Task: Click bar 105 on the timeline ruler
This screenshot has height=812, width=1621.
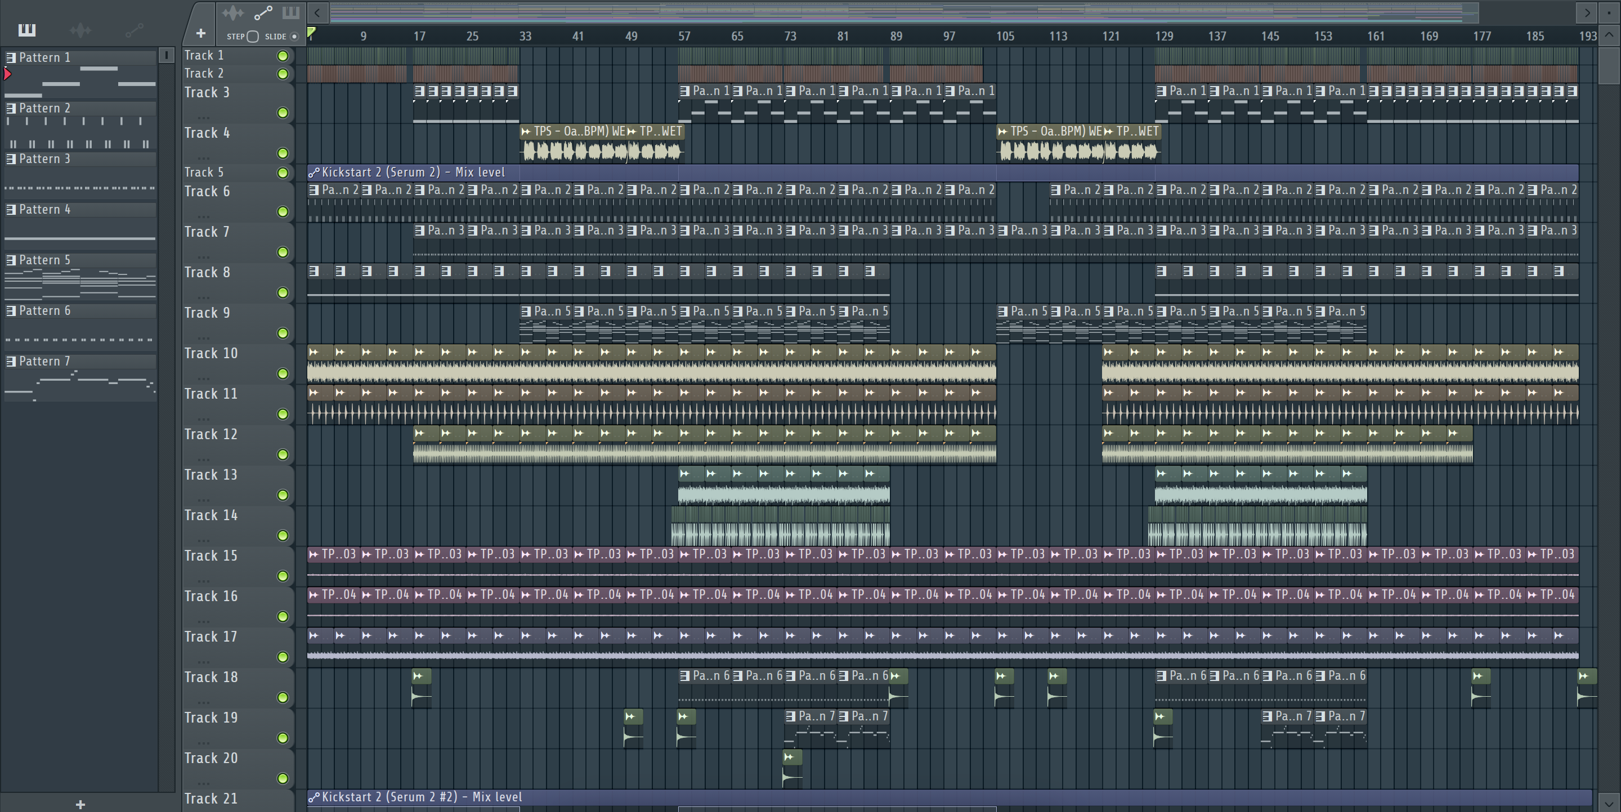Action: [1005, 37]
